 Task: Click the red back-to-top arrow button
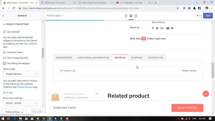click(x=206, y=94)
